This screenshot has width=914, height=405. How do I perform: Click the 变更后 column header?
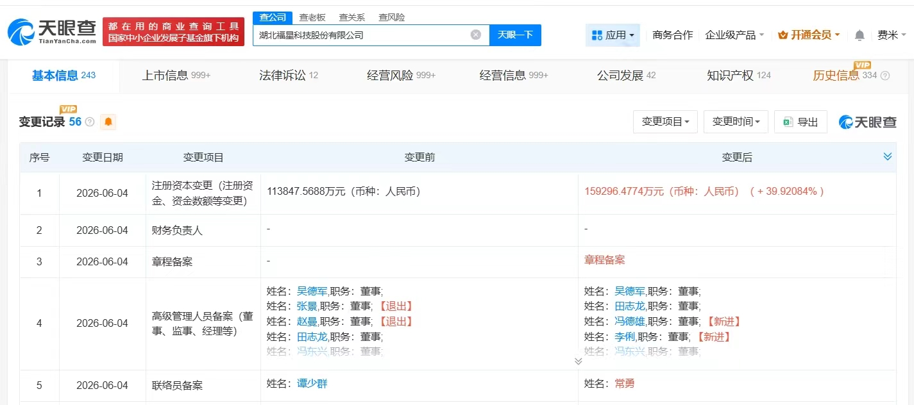(x=737, y=157)
